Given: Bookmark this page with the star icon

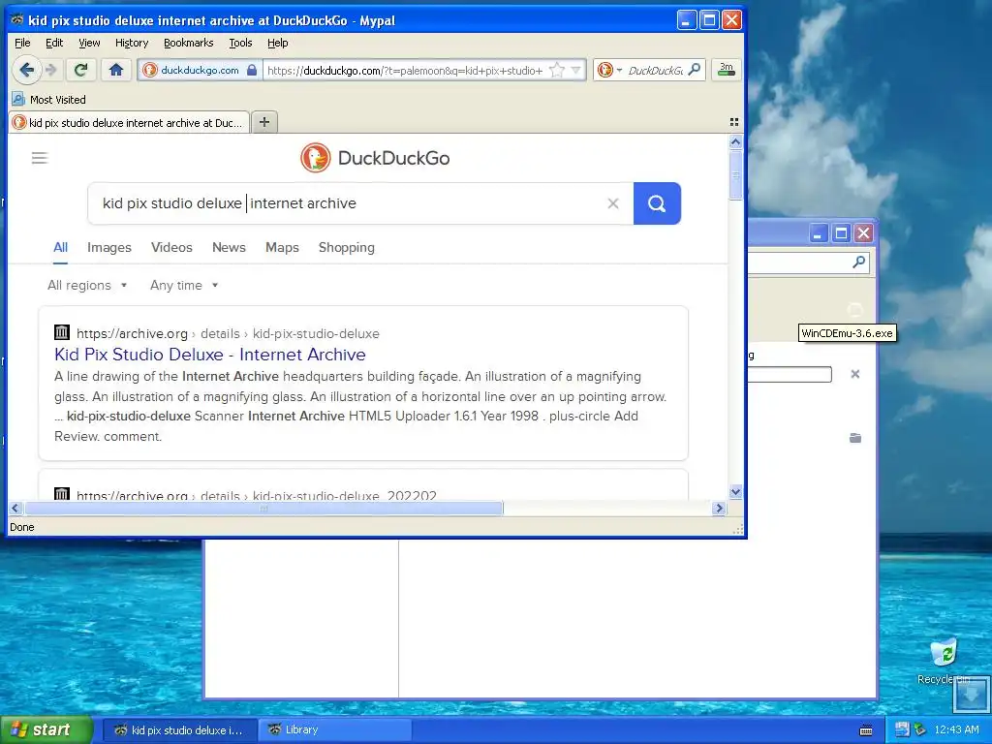Looking at the screenshot, I should pos(557,70).
